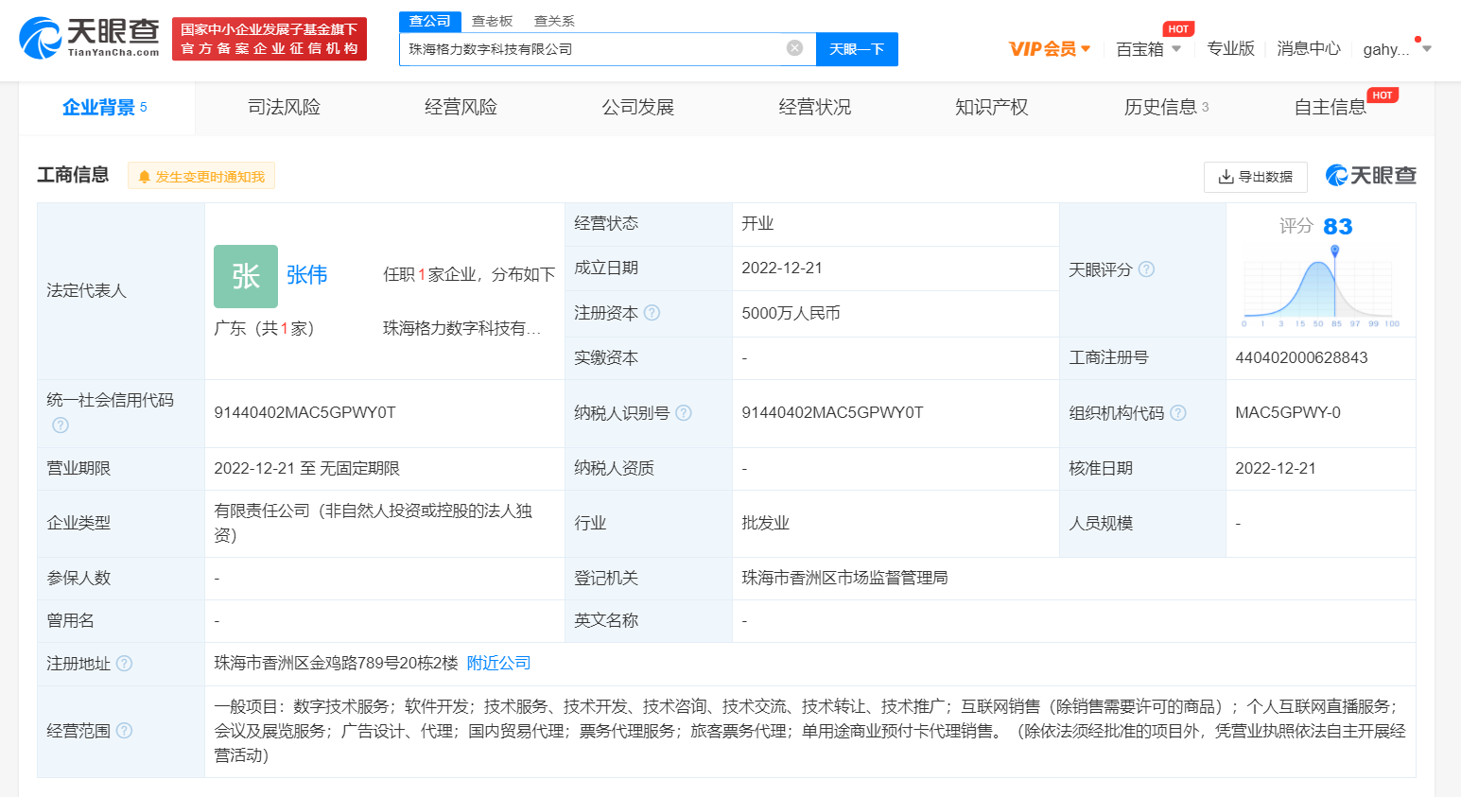Image resolution: width=1461 pixels, height=797 pixels.
Task: Click the 工商信息 section heading
Action: [x=73, y=175]
